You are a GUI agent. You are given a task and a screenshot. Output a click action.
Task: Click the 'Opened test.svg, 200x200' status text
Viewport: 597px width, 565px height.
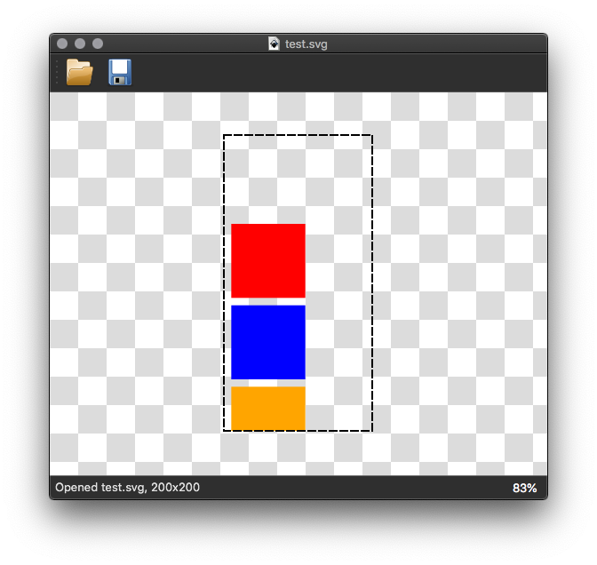click(x=127, y=488)
